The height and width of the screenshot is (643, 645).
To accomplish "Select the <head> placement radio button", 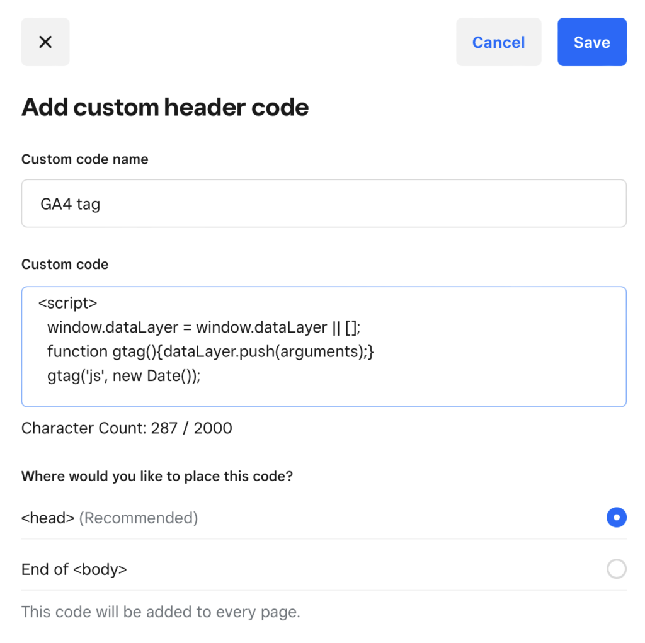I will 616,518.
